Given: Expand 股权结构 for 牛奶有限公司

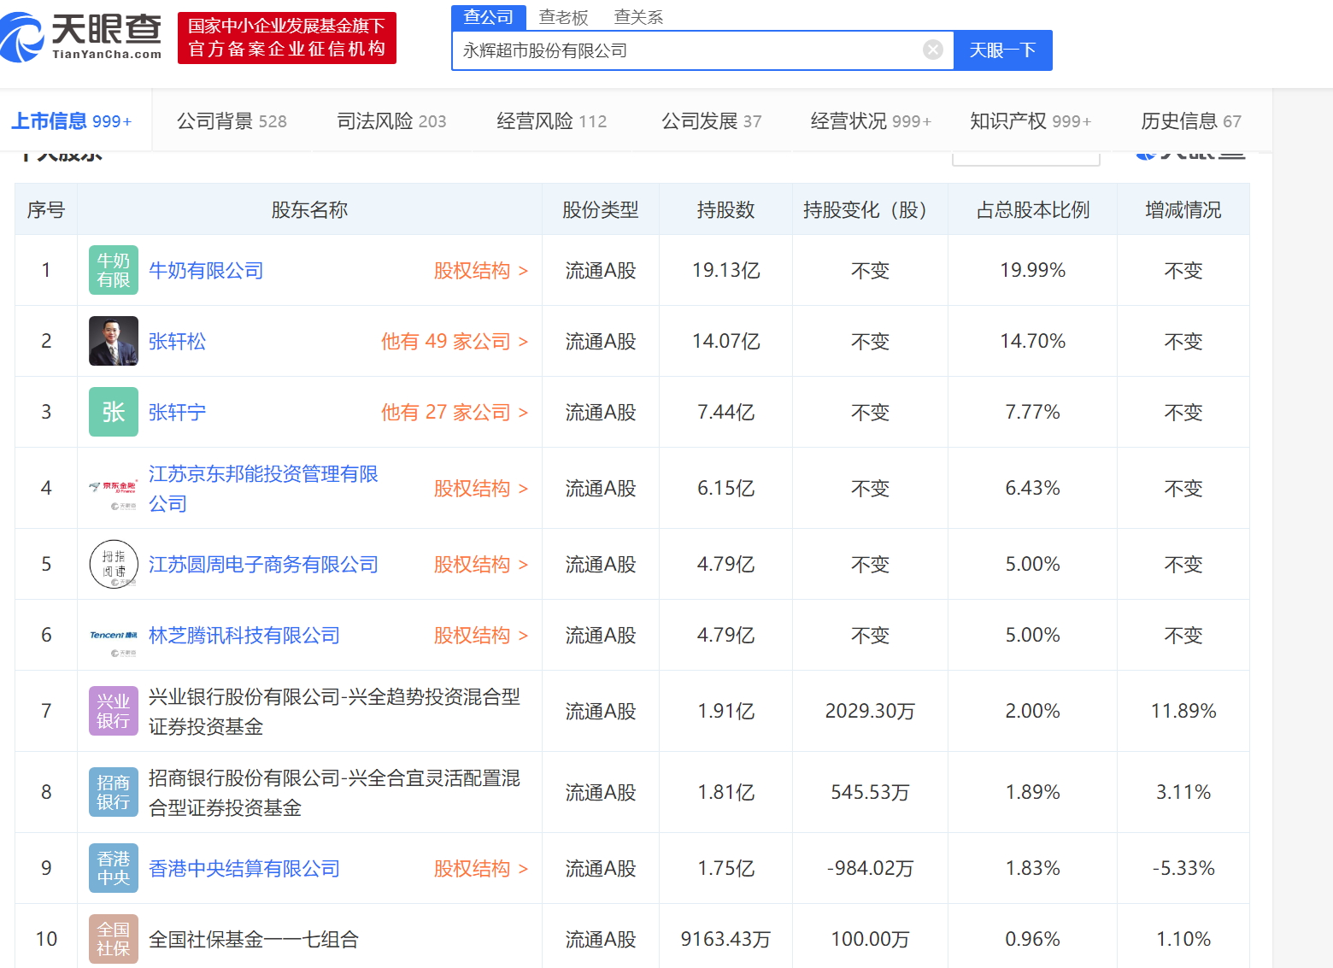Looking at the screenshot, I should 481,271.
